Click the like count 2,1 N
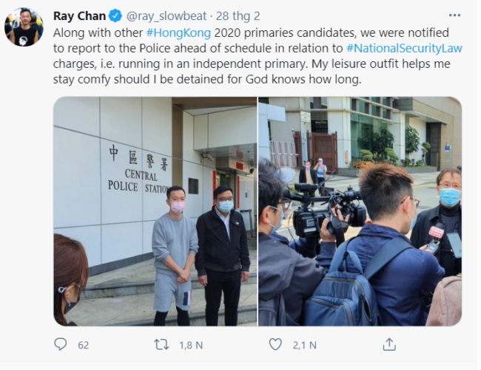The height and width of the screenshot is (370, 481). point(303,345)
